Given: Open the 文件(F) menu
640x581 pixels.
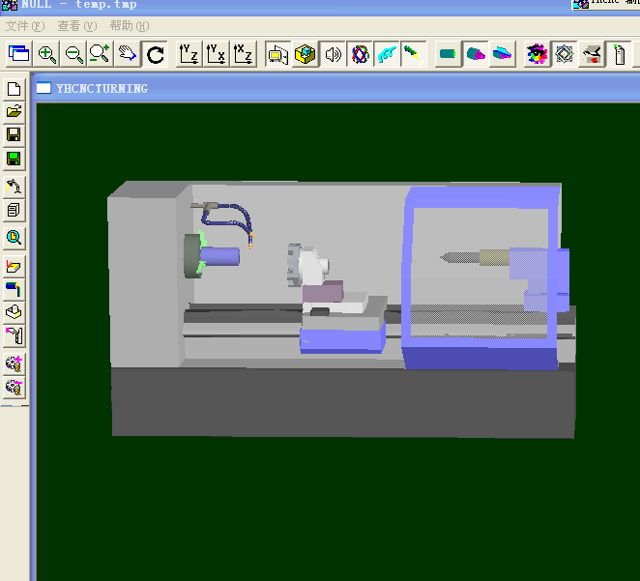Looking at the screenshot, I should coord(25,26).
